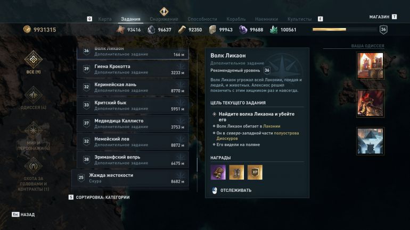Click the purple gloves reward icon

[x=218, y=172]
